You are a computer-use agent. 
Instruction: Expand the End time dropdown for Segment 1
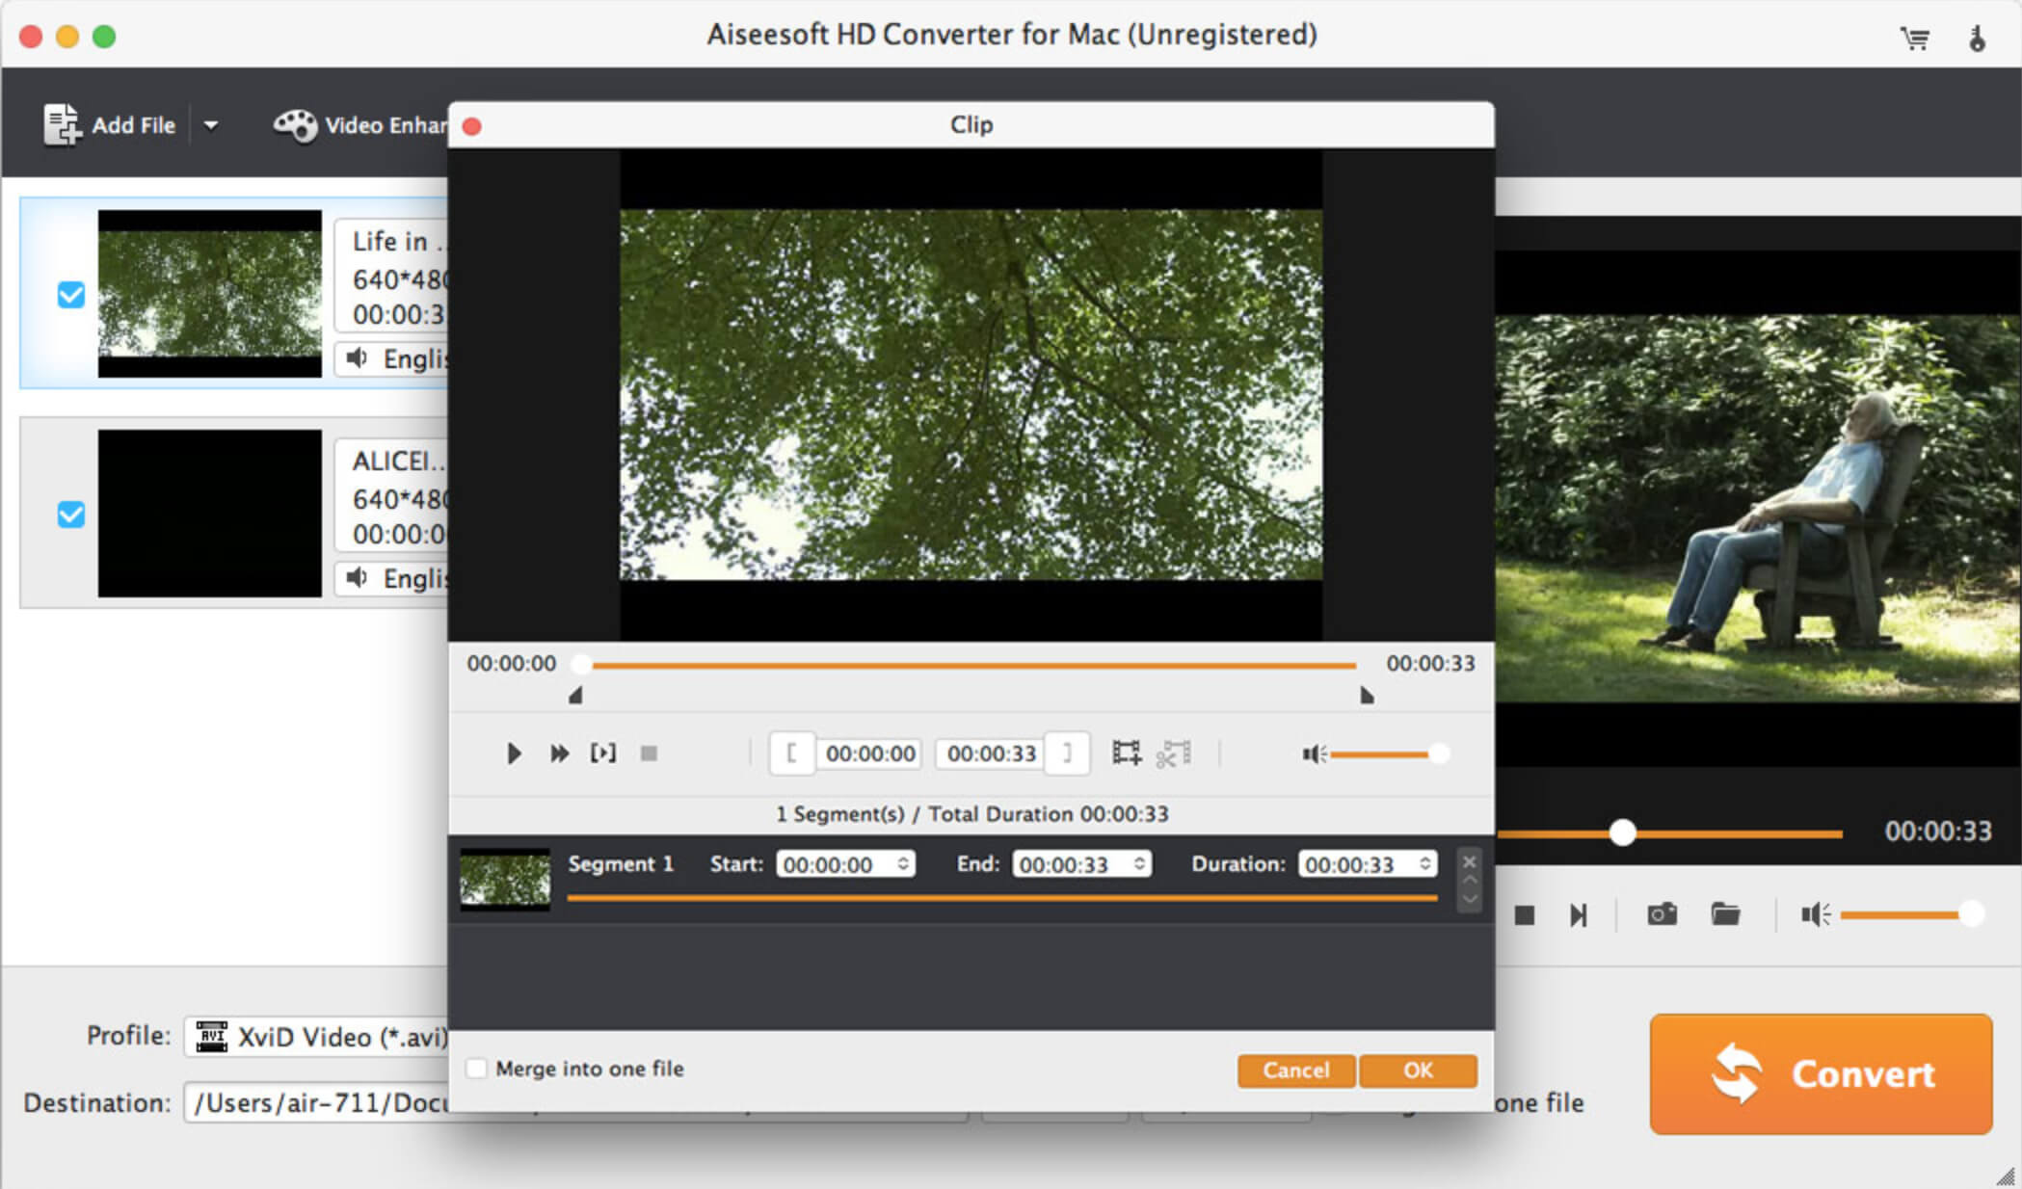[x=1140, y=863]
